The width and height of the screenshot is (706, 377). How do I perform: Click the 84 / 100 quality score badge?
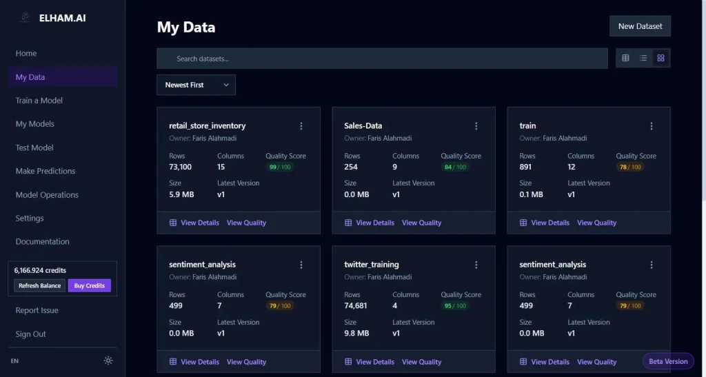(x=455, y=167)
